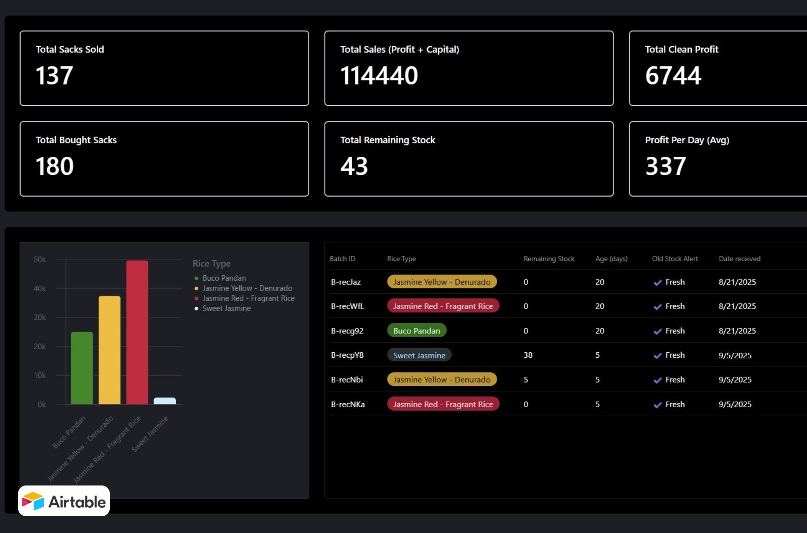Click red Jasmine Red legend dot
807x533 pixels.
coord(196,298)
